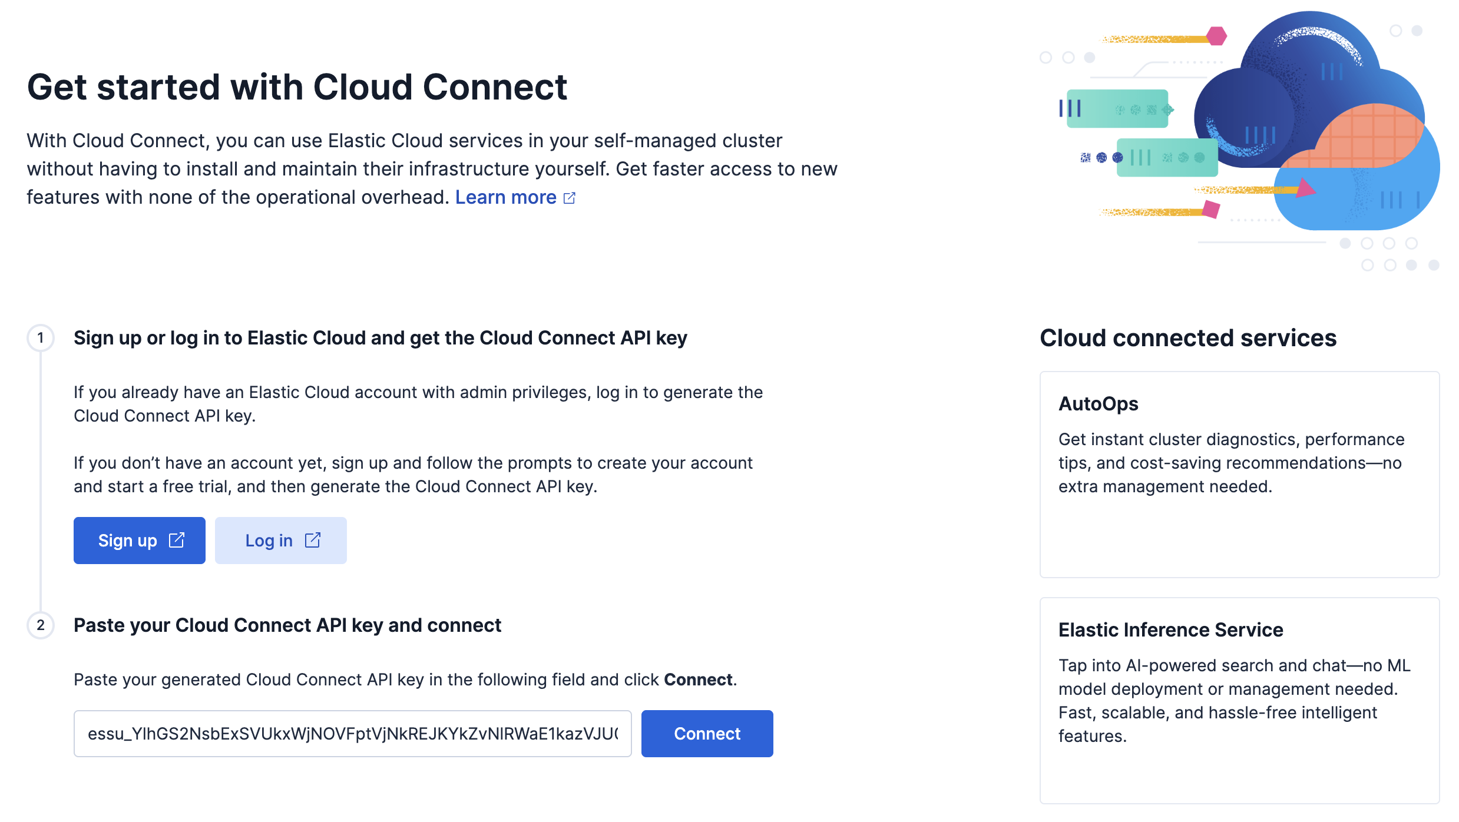Click step title 'Paste your Cloud Connect API key and connect'

click(287, 625)
